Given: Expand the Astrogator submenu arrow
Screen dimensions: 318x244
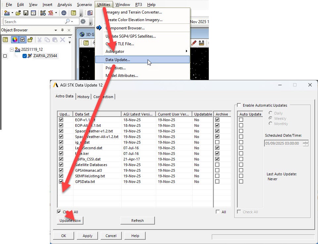Looking at the screenshot, I should tap(186, 51).
